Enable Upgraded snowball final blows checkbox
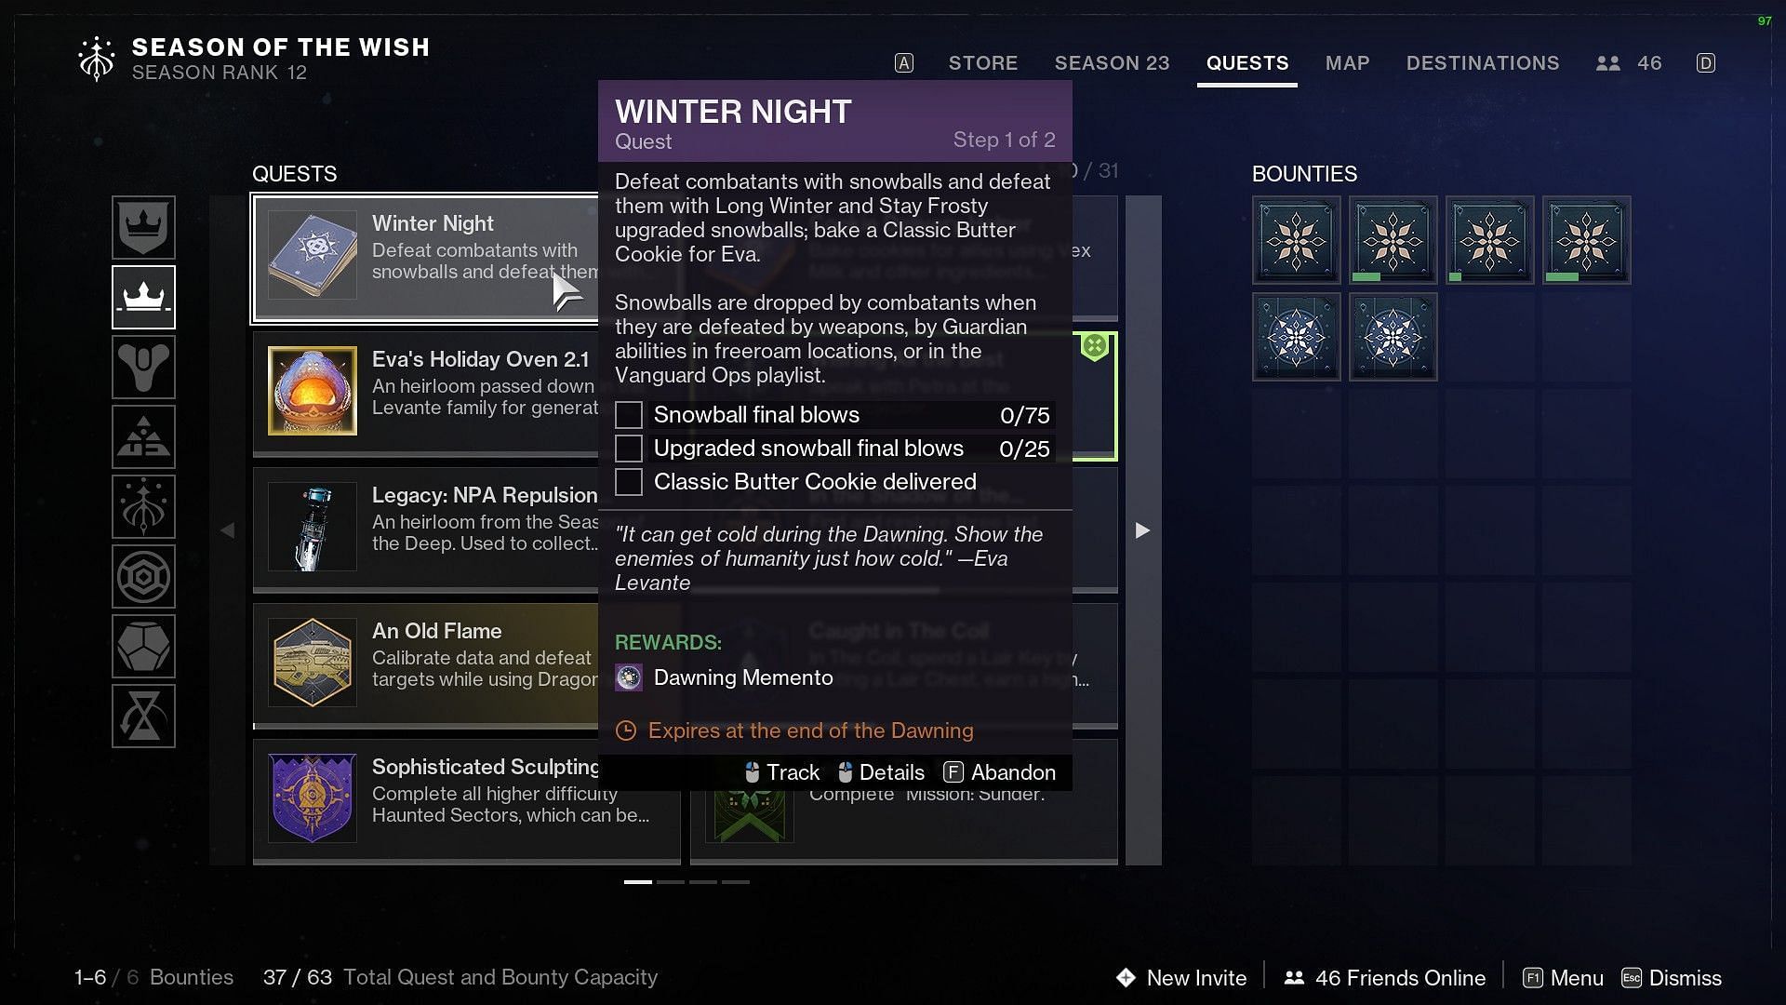The height and width of the screenshot is (1005, 1786). click(627, 448)
